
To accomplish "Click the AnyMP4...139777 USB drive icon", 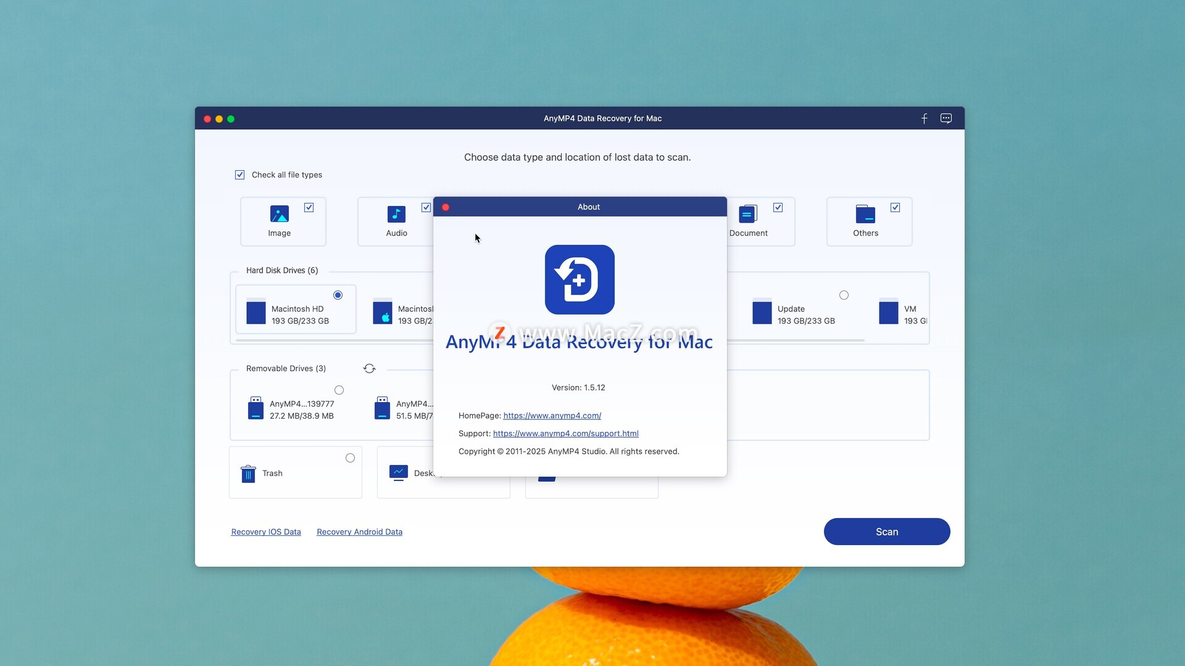I will point(256,408).
